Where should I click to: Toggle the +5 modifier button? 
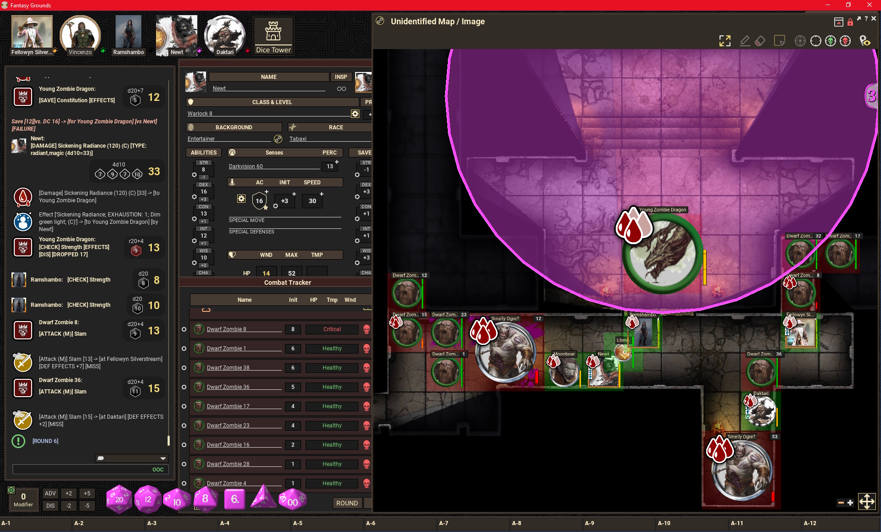(87, 493)
